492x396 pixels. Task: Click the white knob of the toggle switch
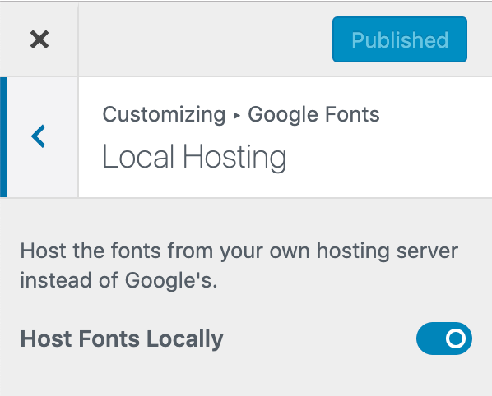click(x=456, y=338)
